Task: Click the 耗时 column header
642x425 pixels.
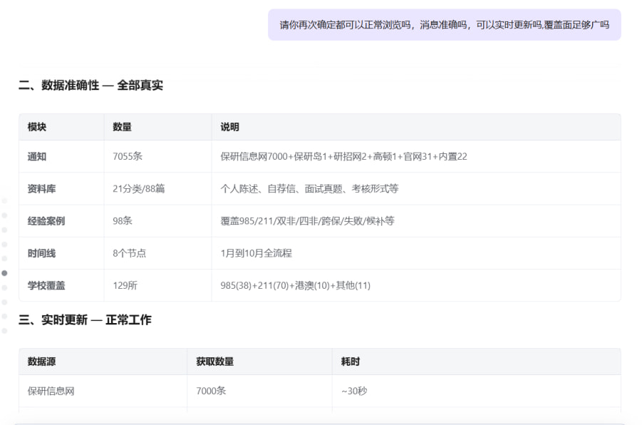Action: pyautogui.click(x=351, y=362)
